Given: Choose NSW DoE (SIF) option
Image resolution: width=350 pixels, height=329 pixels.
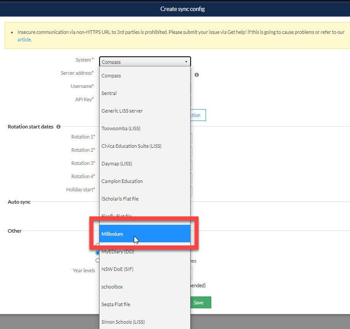Looking at the screenshot, I should pos(145,269).
